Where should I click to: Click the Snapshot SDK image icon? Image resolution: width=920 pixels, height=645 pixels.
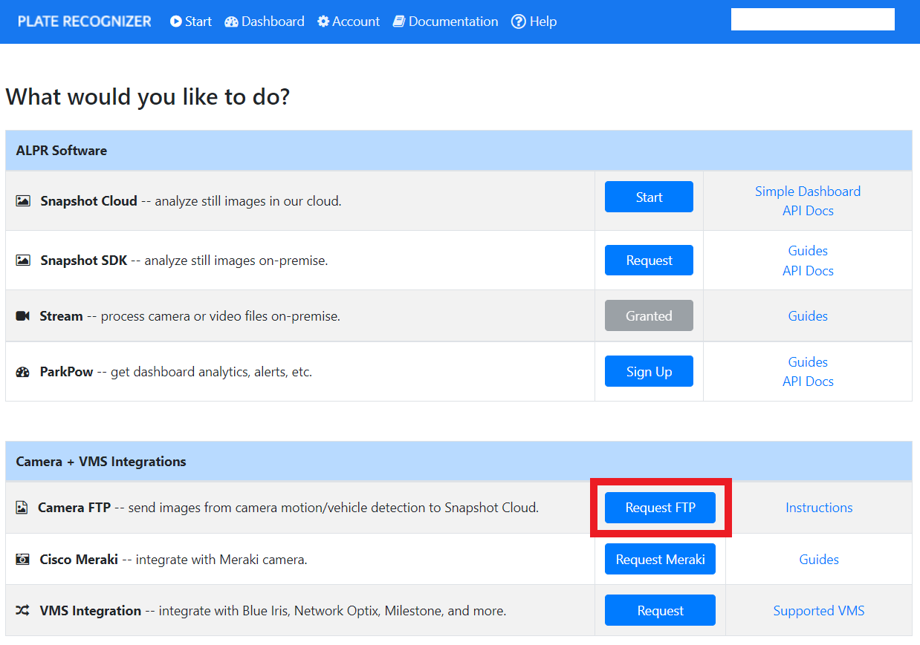coord(23,261)
